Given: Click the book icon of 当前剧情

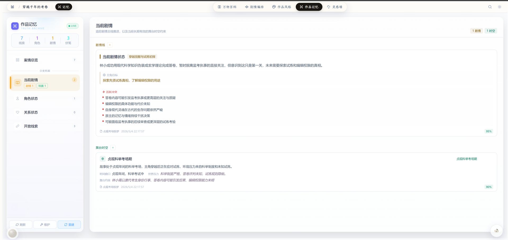Looking at the screenshot, I should click(x=17, y=83).
